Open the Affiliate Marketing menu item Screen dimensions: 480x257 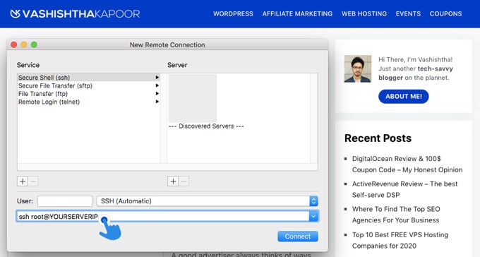tap(297, 14)
